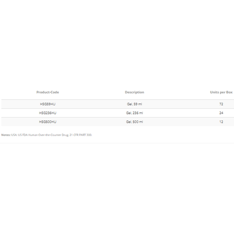Image resolution: width=234 pixels, height=234 pixels.
Task: Click the Units per Box column header
Action: coord(221,92)
